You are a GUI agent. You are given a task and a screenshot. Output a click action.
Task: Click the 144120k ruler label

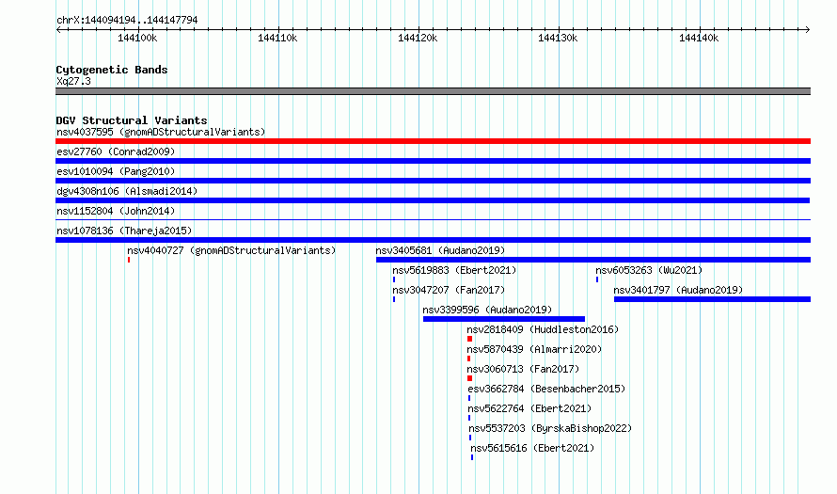[418, 38]
